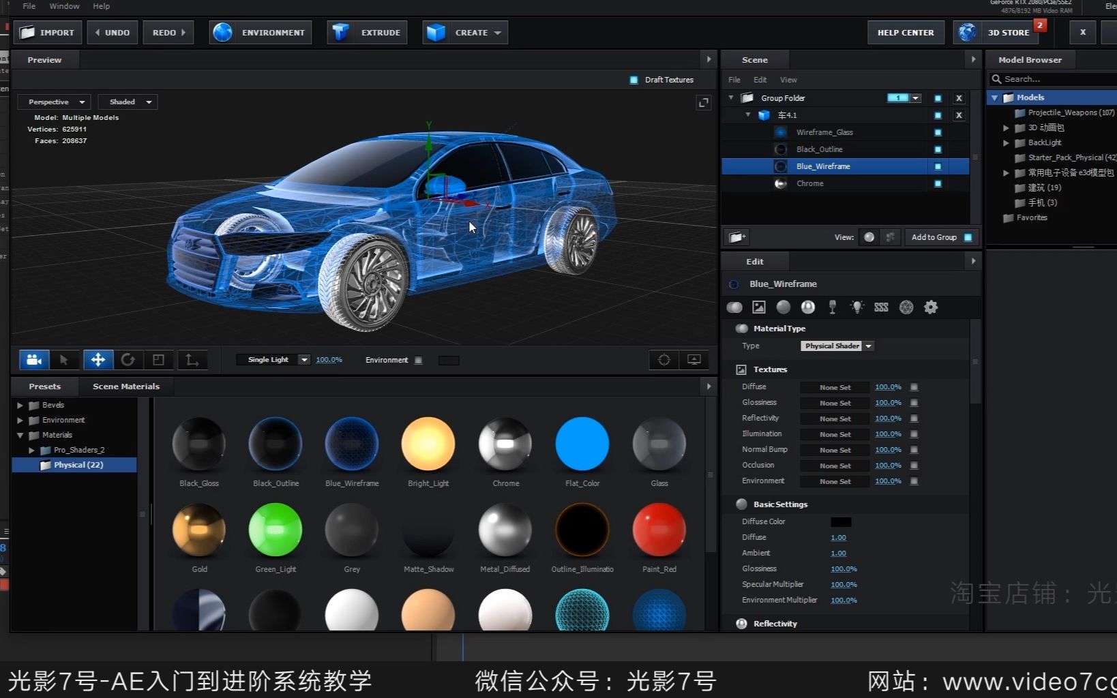Open the material advanced settings gear icon
The height and width of the screenshot is (698, 1117).
(x=931, y=307)
